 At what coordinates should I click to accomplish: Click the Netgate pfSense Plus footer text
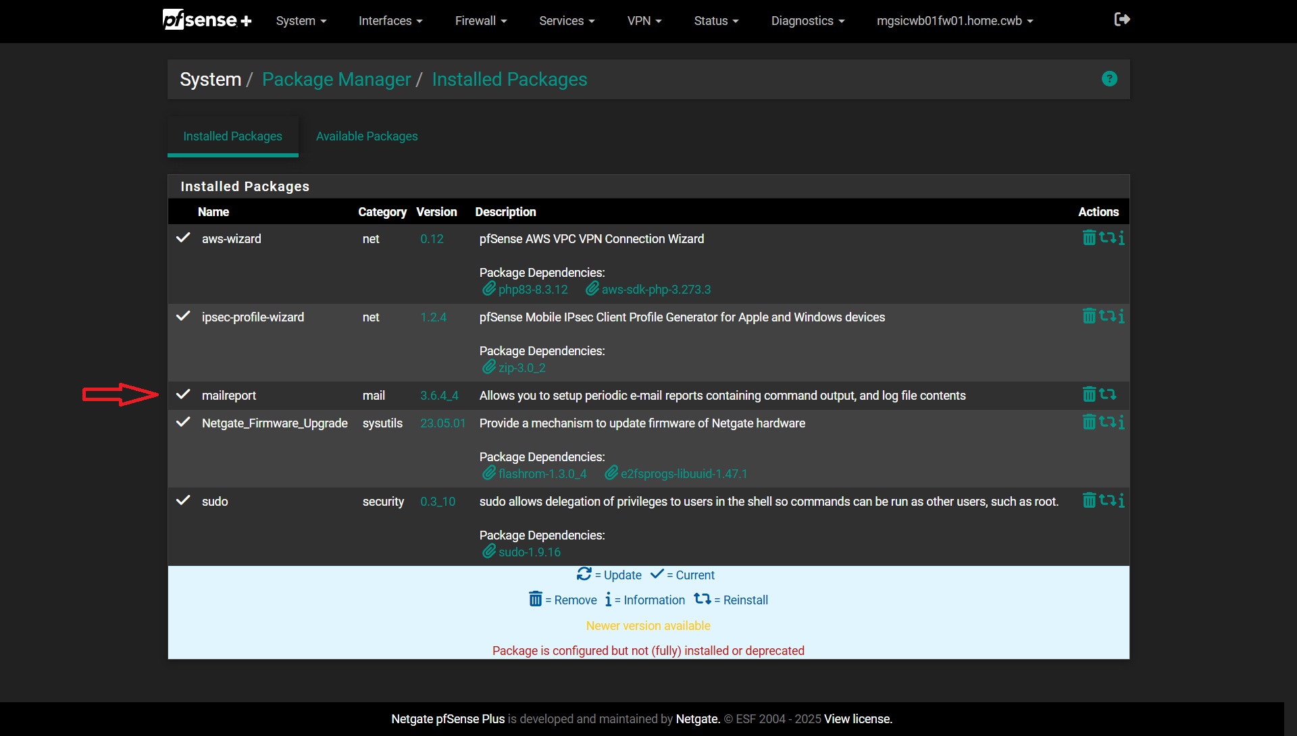point(448,719)
